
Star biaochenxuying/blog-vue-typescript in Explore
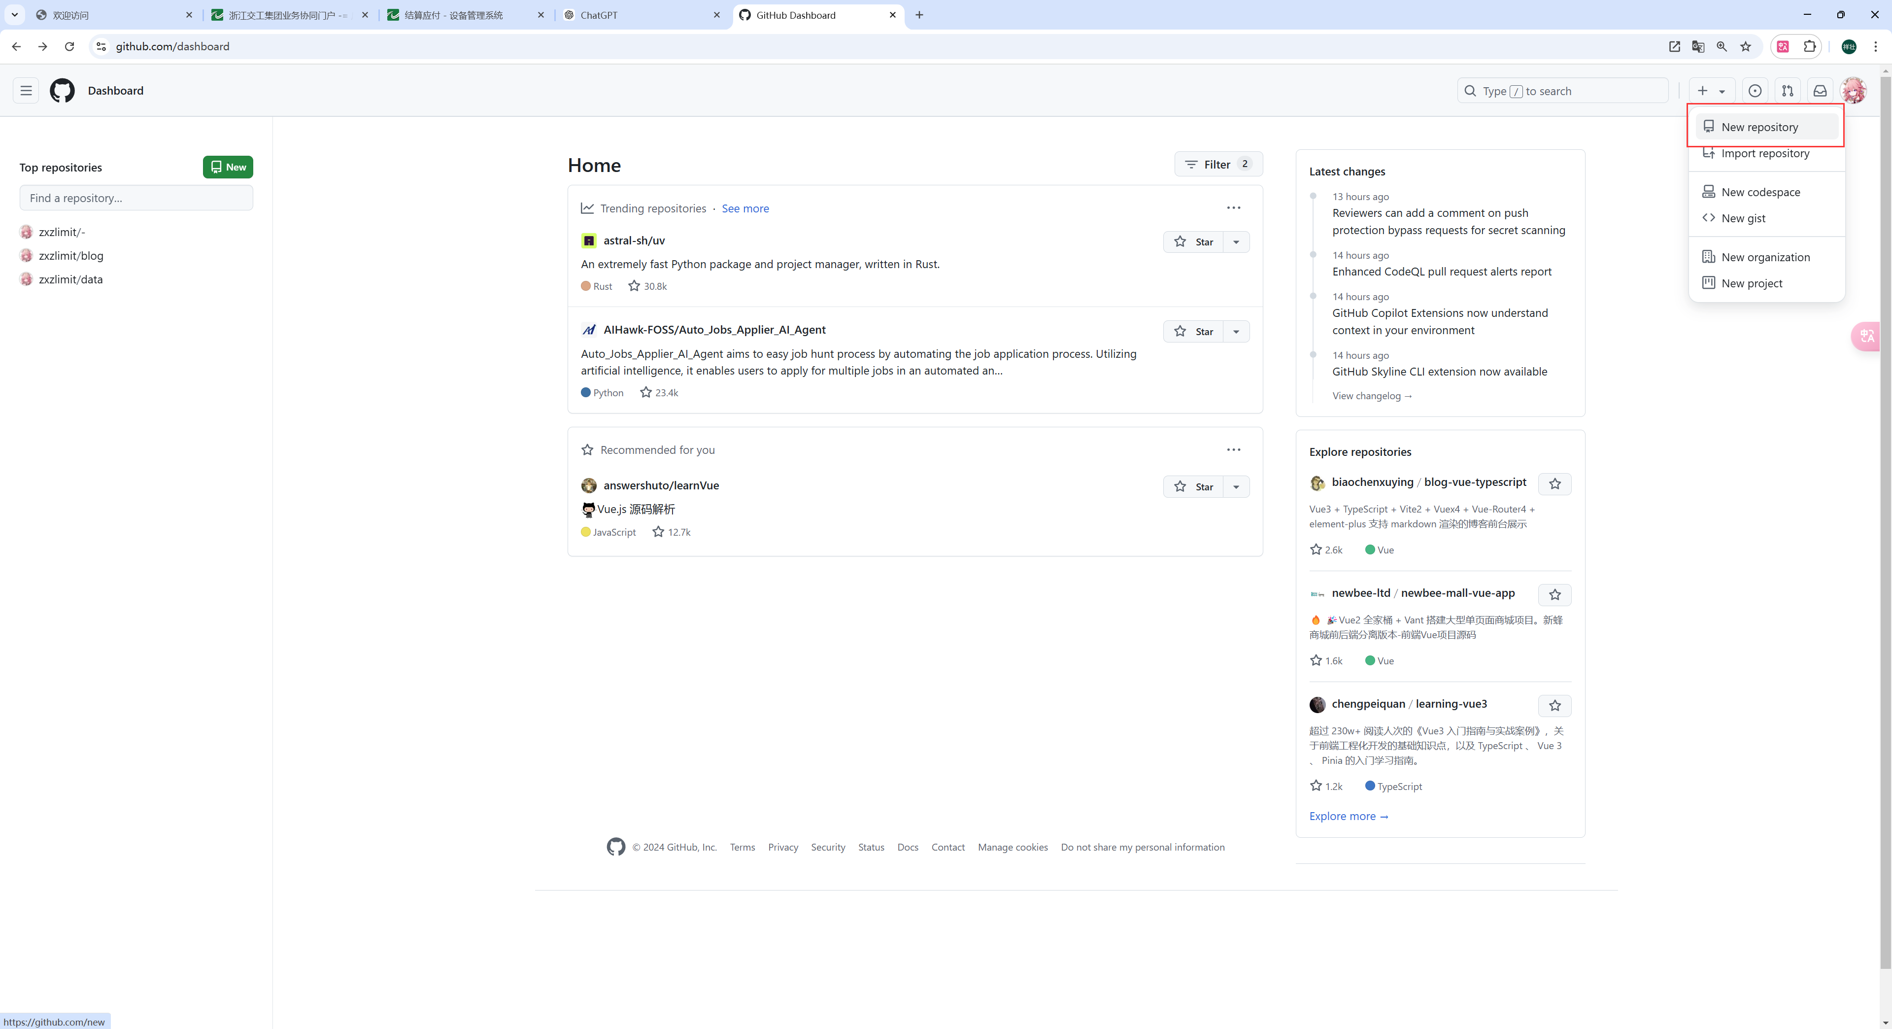[x=1555, y=483]
